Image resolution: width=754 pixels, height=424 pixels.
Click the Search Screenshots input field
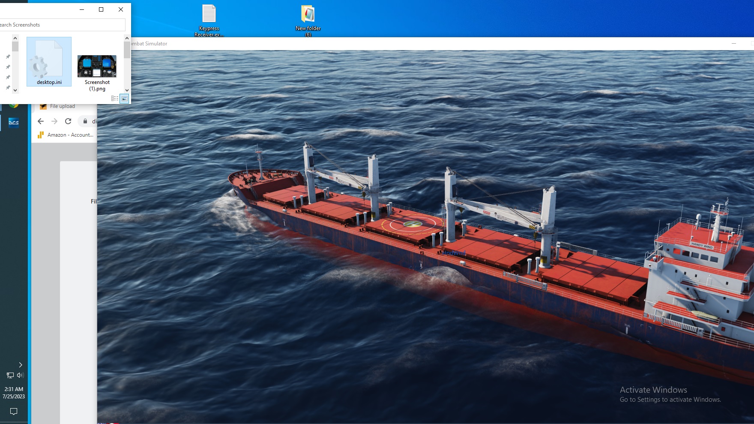pyautogui.click(x=62, y=25)
